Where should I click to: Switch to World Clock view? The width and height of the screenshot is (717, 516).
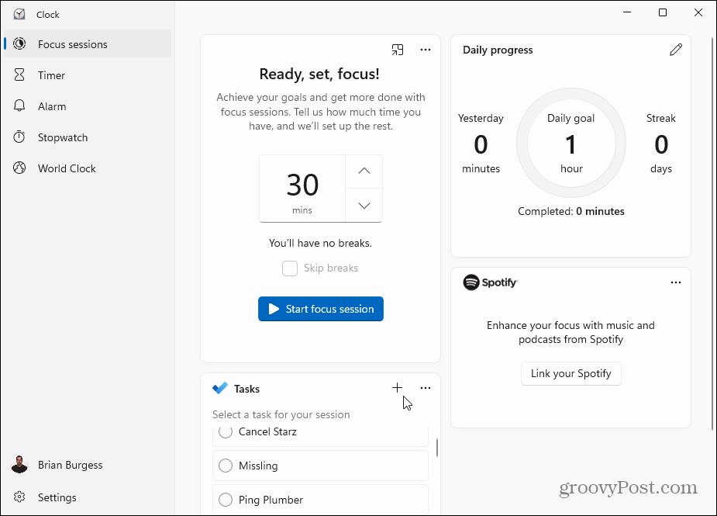[67, 168]
